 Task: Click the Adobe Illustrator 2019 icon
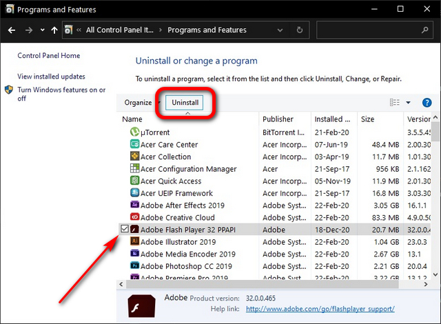coord(135,242)
